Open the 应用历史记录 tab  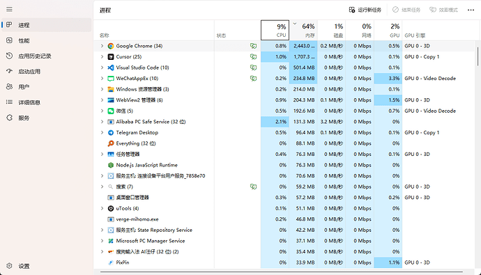coord(47,56)
